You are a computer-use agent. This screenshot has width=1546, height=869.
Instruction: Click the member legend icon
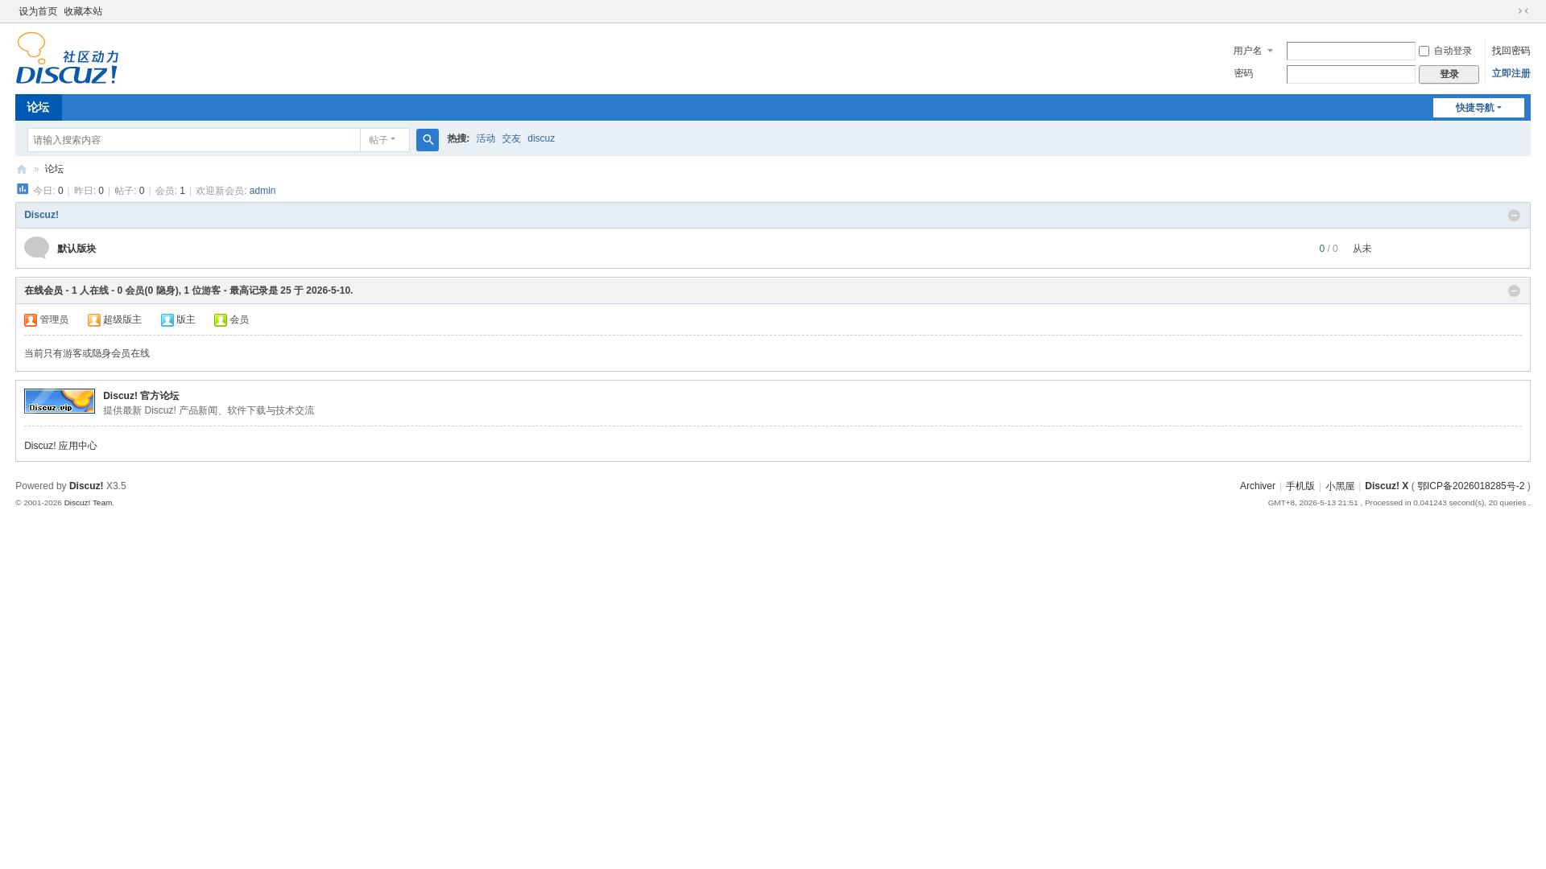coord(221,320)
